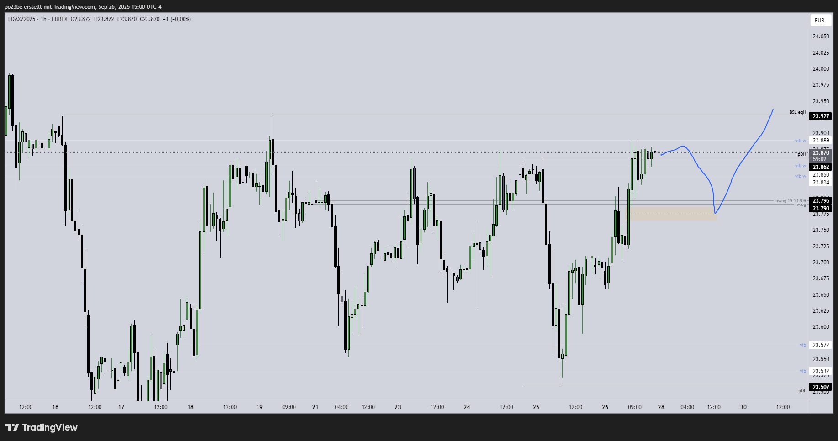The height and width of the screenshot is (441, 838).
Task: Click the current price 23.870 countdown label
Action: [821, 156]
